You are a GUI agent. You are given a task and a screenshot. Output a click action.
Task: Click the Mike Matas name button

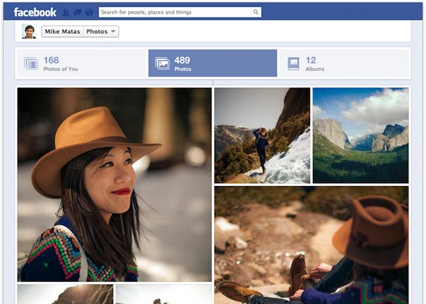pos(62,32)
